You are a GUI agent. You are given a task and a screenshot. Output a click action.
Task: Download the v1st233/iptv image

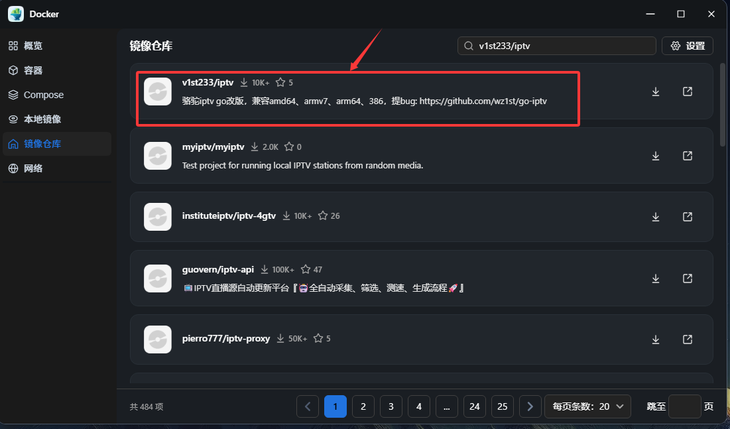(x=656, y=92)
